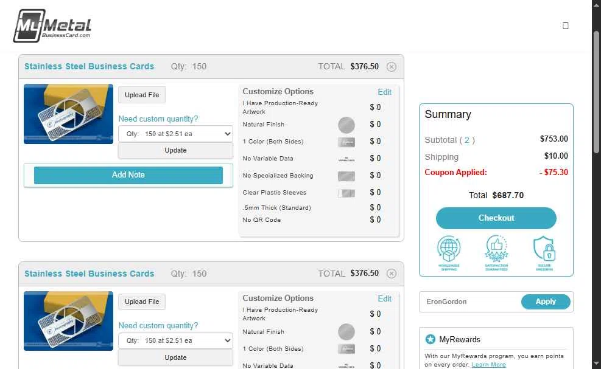Click Update under second item's quantity
Image resolution: width=601 pixels, height=369 pixels.
(x=175, y=357)
